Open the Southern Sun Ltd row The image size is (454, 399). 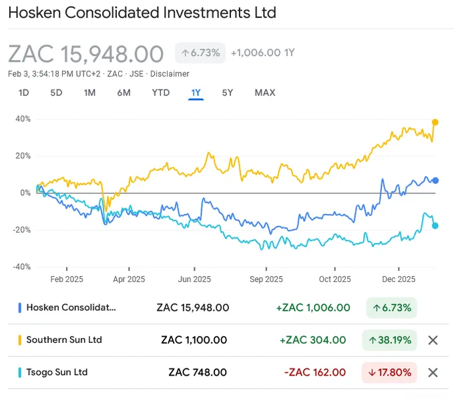[228, 340]
